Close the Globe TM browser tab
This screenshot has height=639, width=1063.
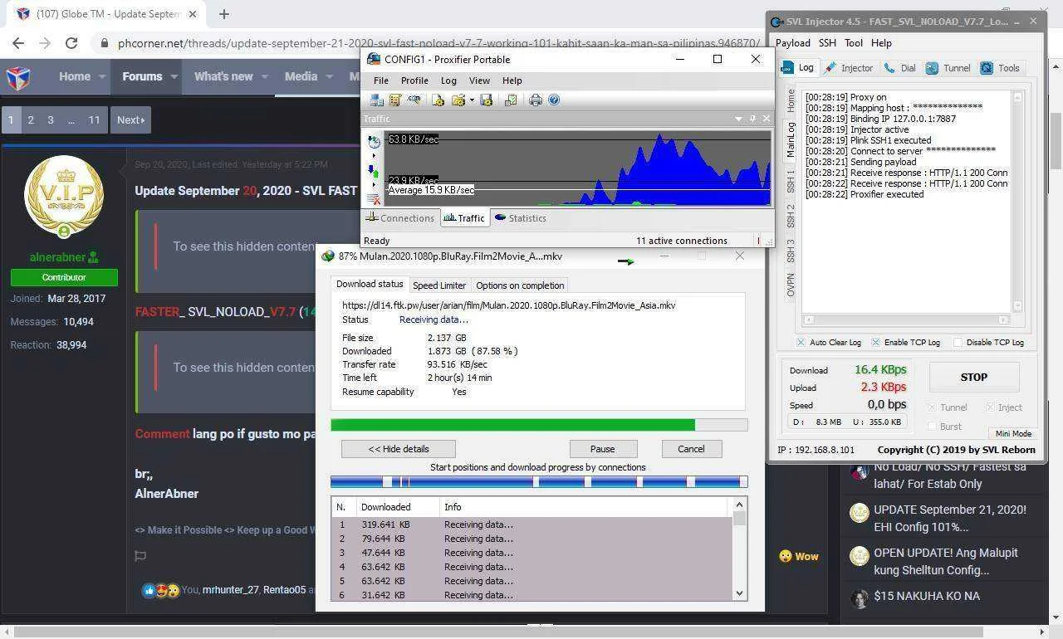click(x=193, y=14)
